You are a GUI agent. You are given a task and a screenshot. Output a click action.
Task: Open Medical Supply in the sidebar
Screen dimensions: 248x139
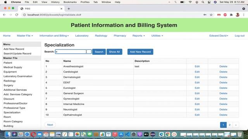click(13, 67)
